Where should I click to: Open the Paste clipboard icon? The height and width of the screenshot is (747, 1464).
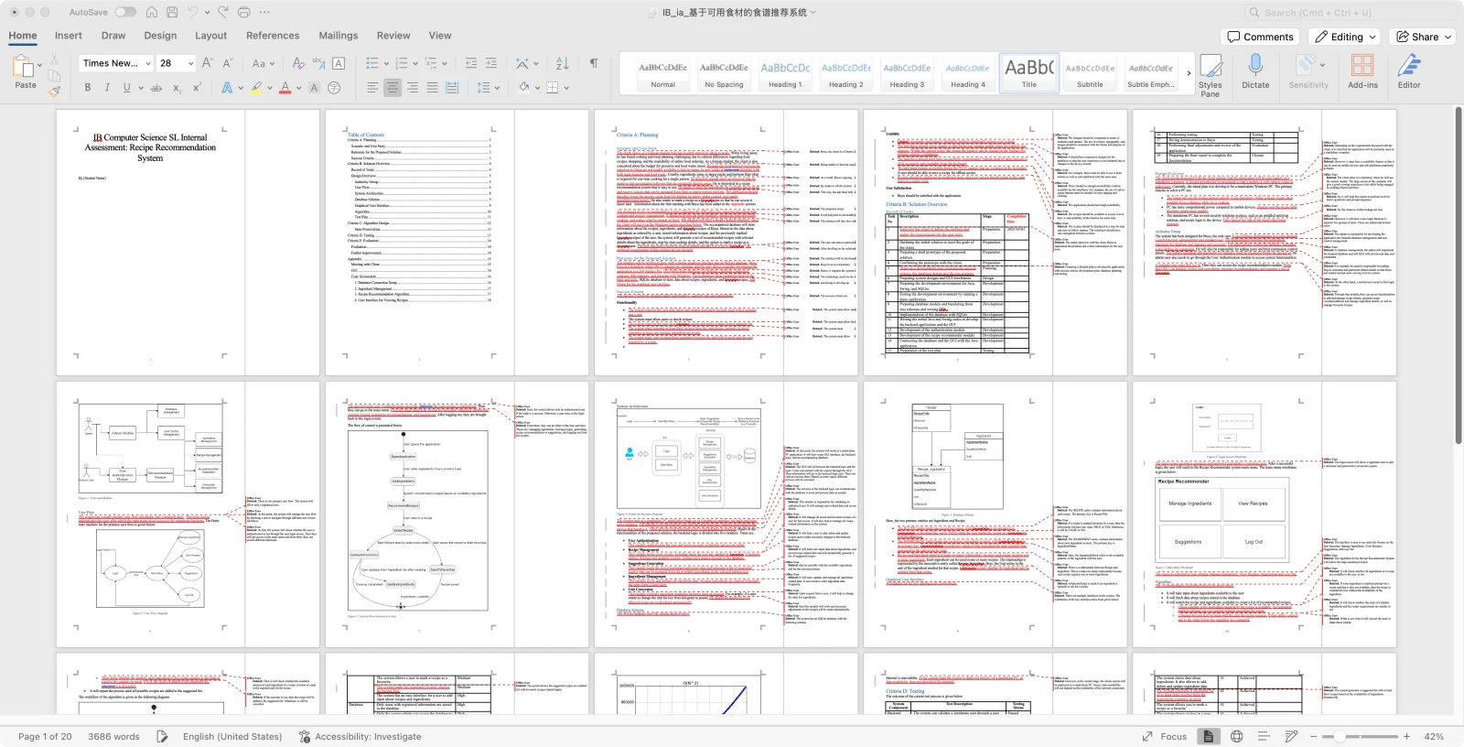pos(22,68)
